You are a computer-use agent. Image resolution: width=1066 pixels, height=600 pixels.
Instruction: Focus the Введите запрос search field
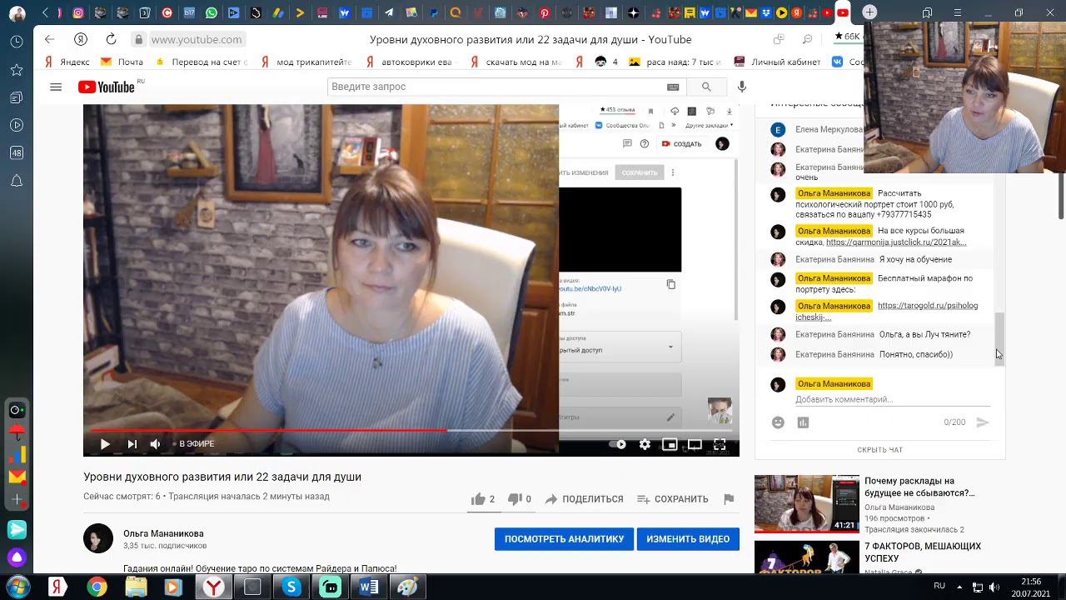pos(496,87)
